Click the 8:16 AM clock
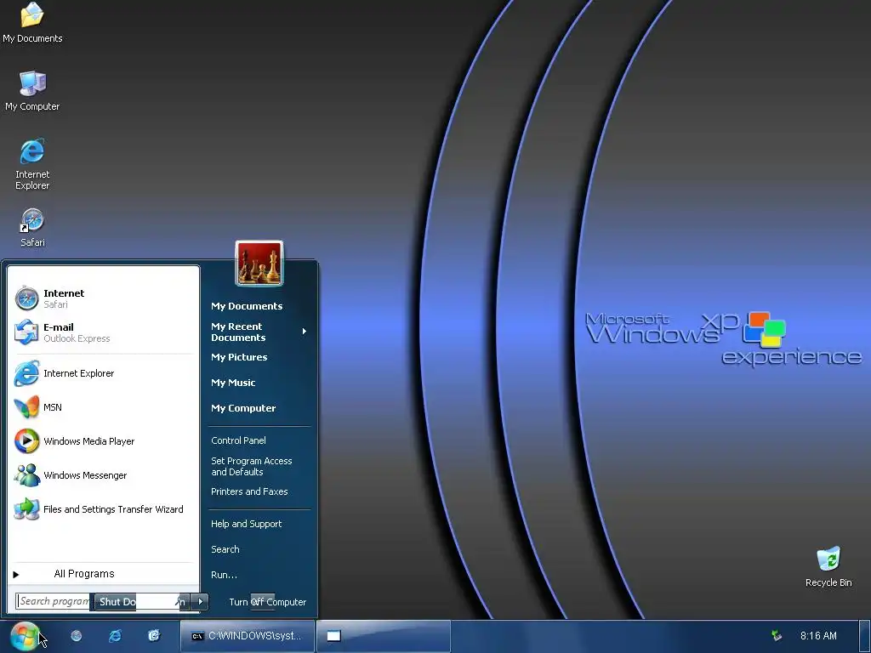Viewport: 871px width, 653px height. [x=818, y=636]
